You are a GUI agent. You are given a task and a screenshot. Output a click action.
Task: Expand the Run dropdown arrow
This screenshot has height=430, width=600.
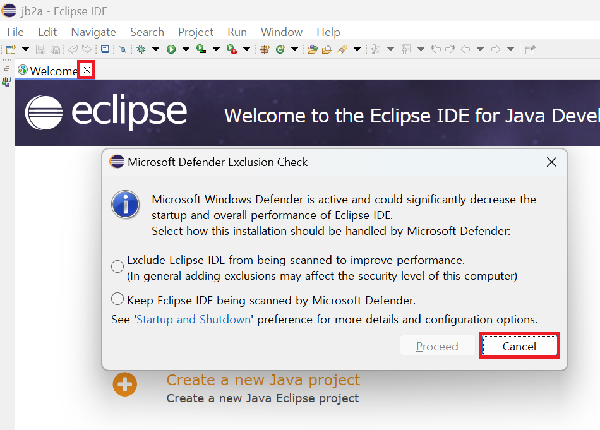tap(186, 49)
